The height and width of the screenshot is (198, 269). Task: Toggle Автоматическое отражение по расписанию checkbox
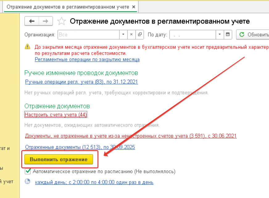(28, 171)
